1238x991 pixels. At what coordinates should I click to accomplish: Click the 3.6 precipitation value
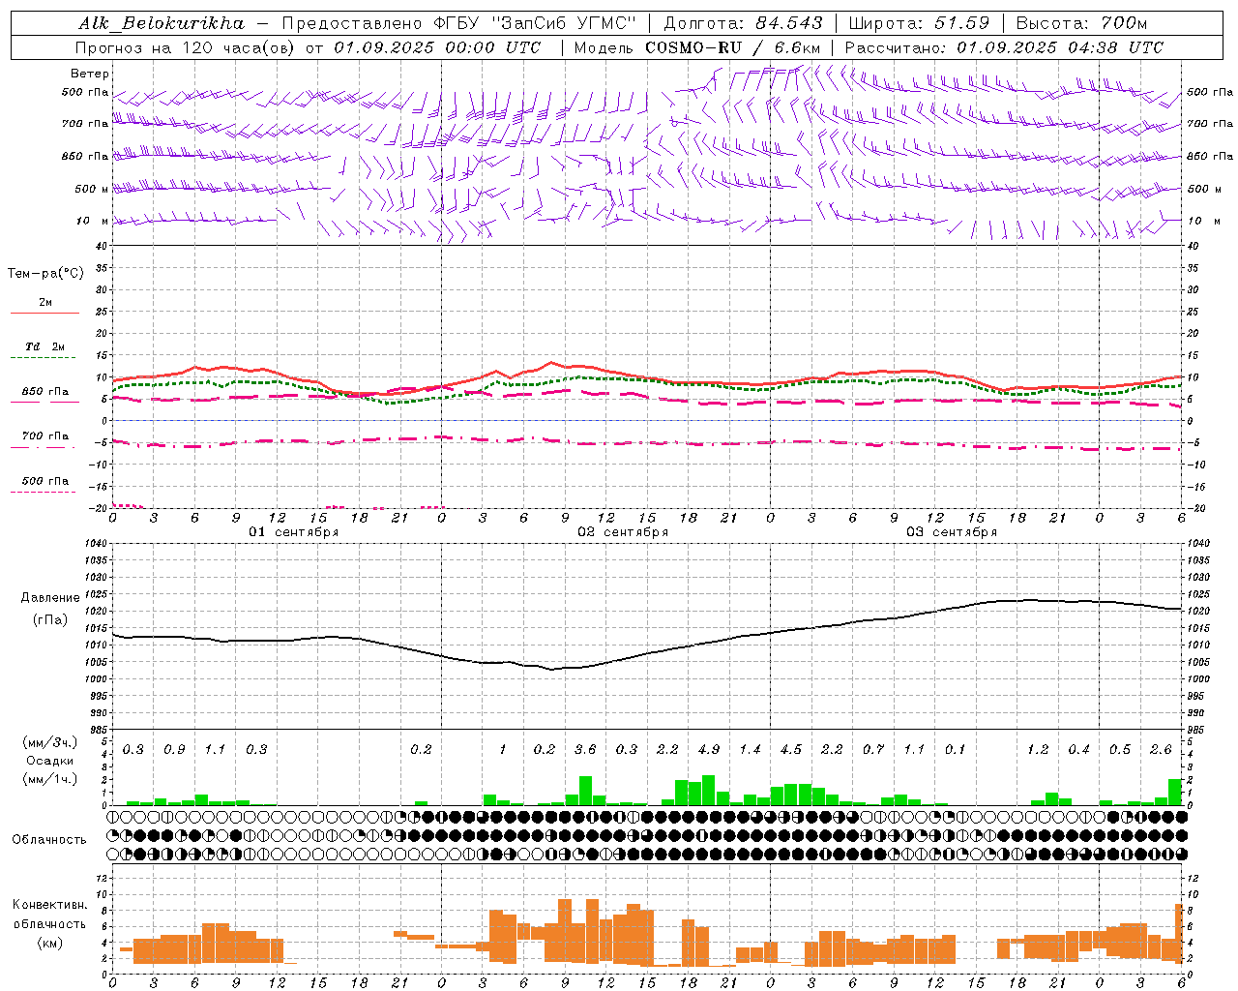tap(585, 750)
